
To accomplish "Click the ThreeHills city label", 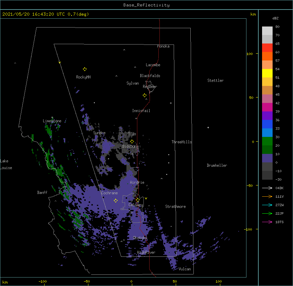I will [182, 142].
